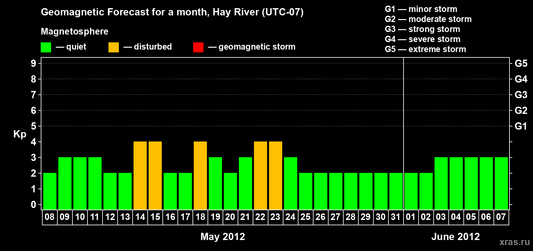Click the 'May 2012' month label

click(x=223, y=237)
